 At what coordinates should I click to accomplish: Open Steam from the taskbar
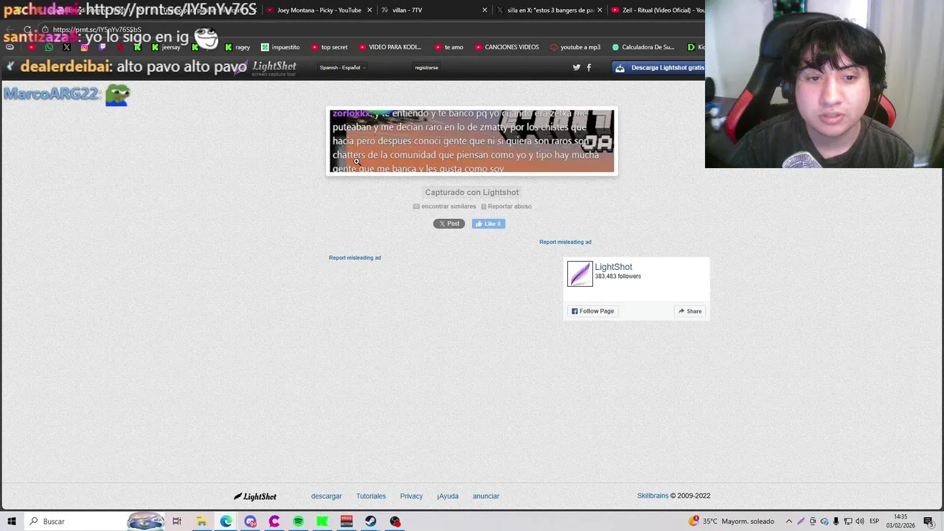click(x=371, y=521)
